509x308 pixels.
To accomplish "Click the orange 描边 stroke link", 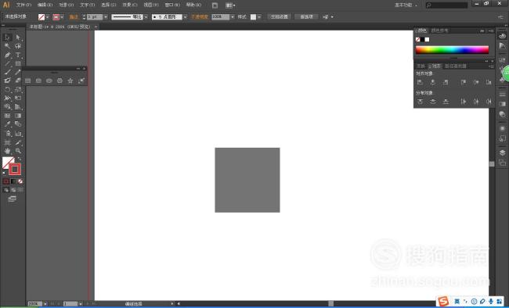I will [x=74, y=17].
